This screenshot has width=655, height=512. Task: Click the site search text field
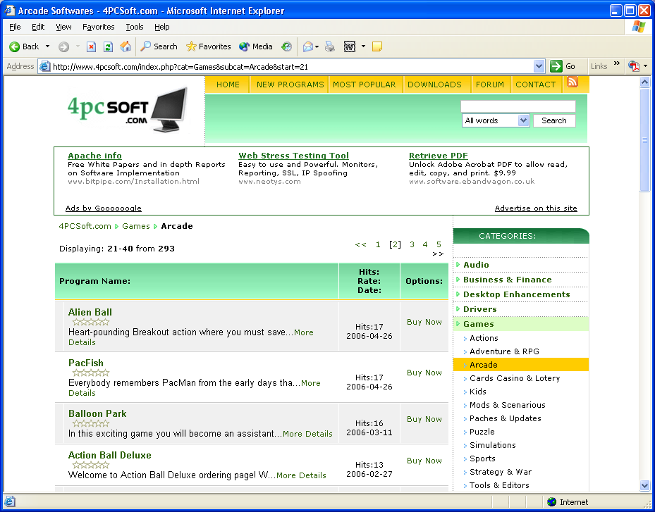click(x=518, y=106)
